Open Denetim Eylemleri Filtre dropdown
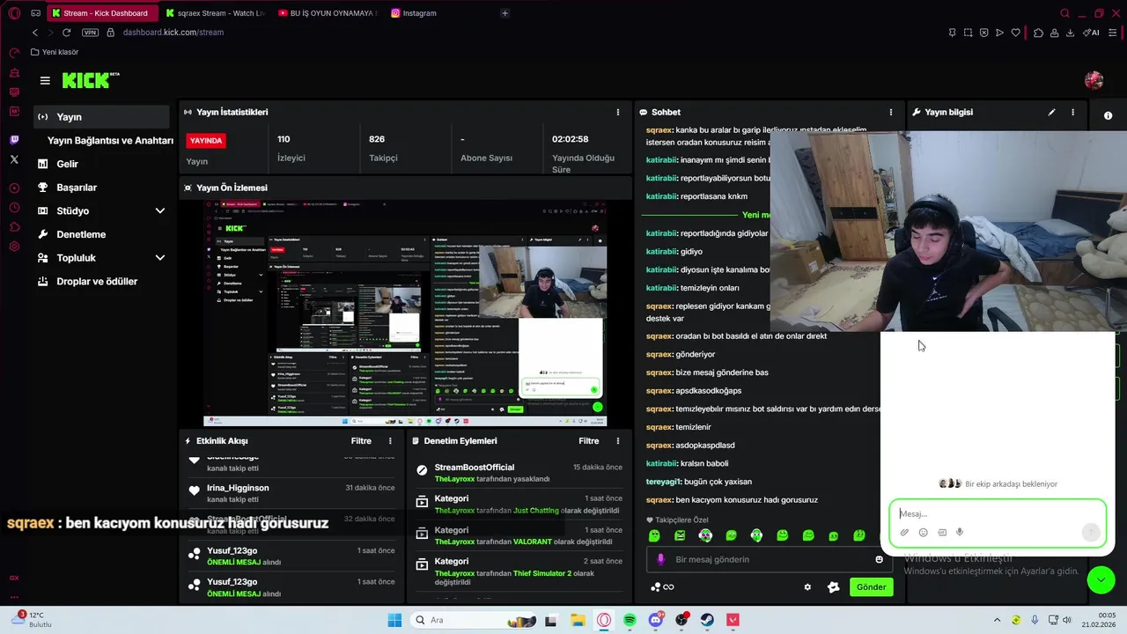This screenshot has height=634, width=1127. (x=588, y=441)
